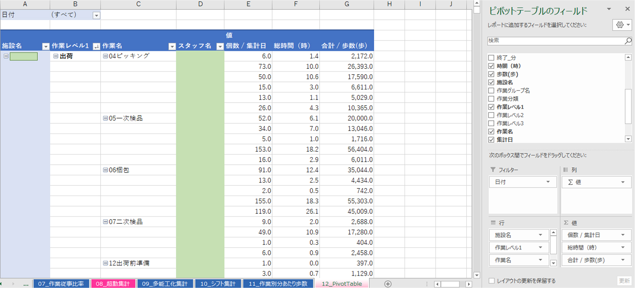Switch to 08_超勤集計 sheet tab
This screenshot has height=288, width=635.
pyautogui.click(x=113, y=284)
